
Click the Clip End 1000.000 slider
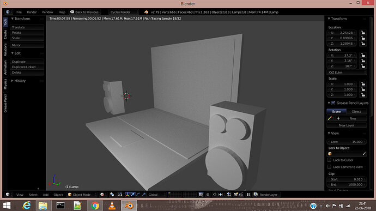[x=347, y=185]
